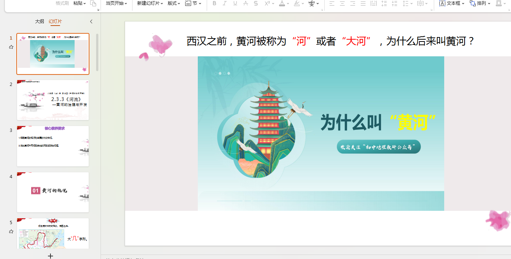Viewport: 511px width, 259px height.
Task: Apply superscript X² formatting
Action: 267,3
